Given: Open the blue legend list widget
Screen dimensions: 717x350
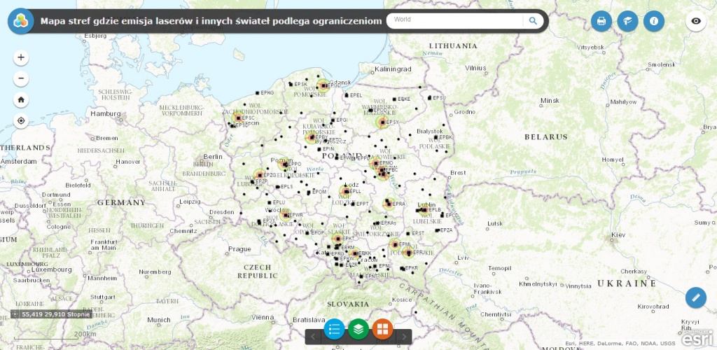Looking at the screenshot, I should tap(334, 329).
